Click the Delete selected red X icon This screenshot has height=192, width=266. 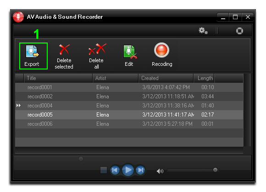click(64, 49)
